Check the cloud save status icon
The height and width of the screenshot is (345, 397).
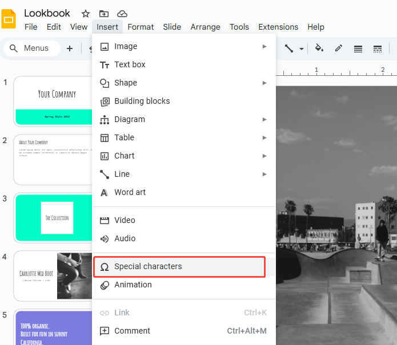[x=122, y=13]
